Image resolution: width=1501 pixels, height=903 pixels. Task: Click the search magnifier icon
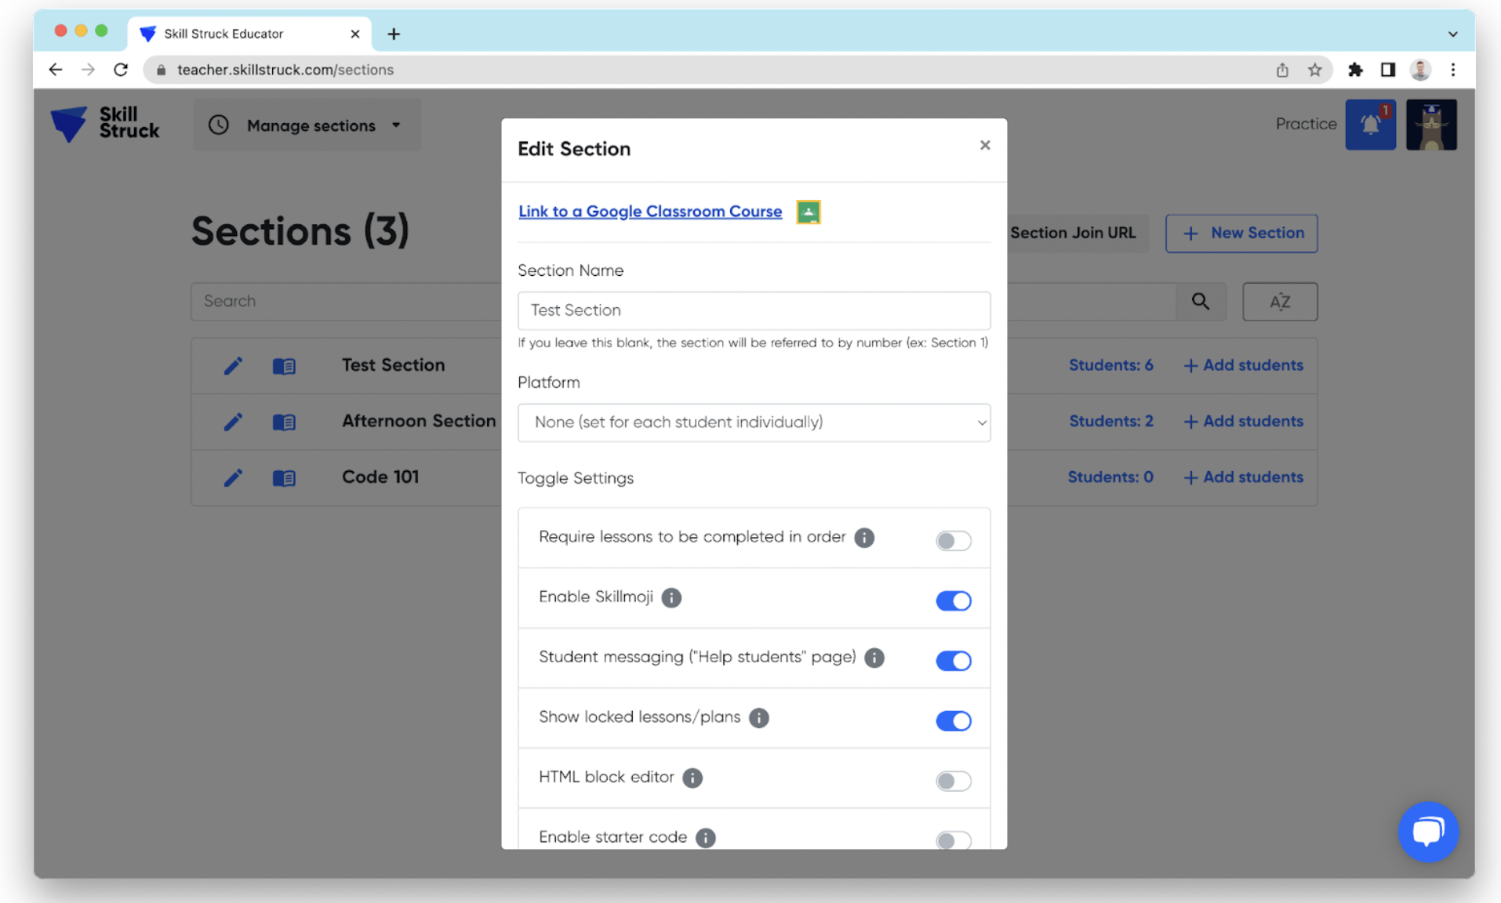(x=1201, y=302)
